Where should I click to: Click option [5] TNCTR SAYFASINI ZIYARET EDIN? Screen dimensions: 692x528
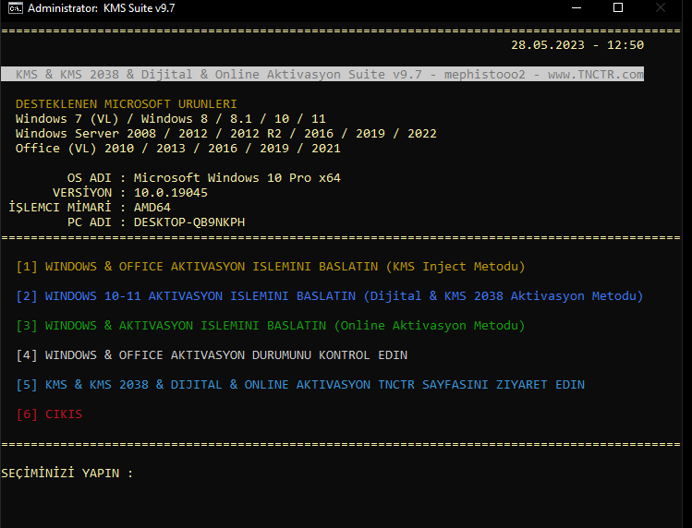300,385
